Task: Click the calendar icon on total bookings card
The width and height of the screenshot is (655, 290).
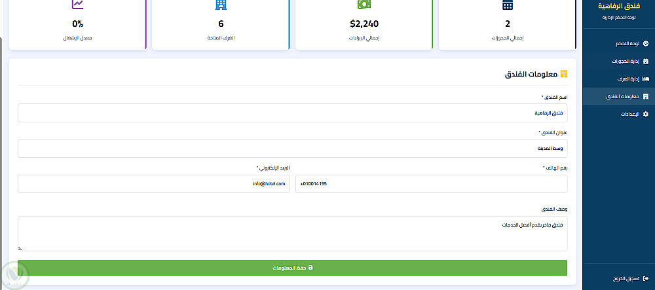Action: pos(507,5)
